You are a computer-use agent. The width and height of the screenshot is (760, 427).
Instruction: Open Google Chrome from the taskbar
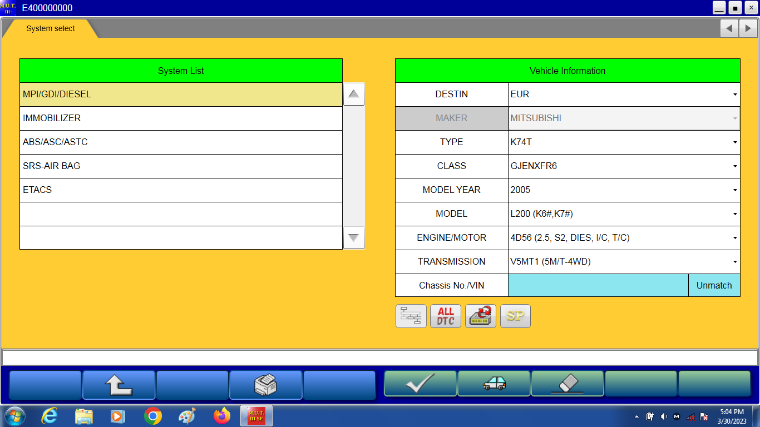(152, 416)
